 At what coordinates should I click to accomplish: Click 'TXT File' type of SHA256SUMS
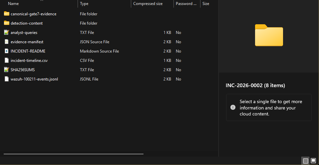pyautogui.click(x=87, y=70)
